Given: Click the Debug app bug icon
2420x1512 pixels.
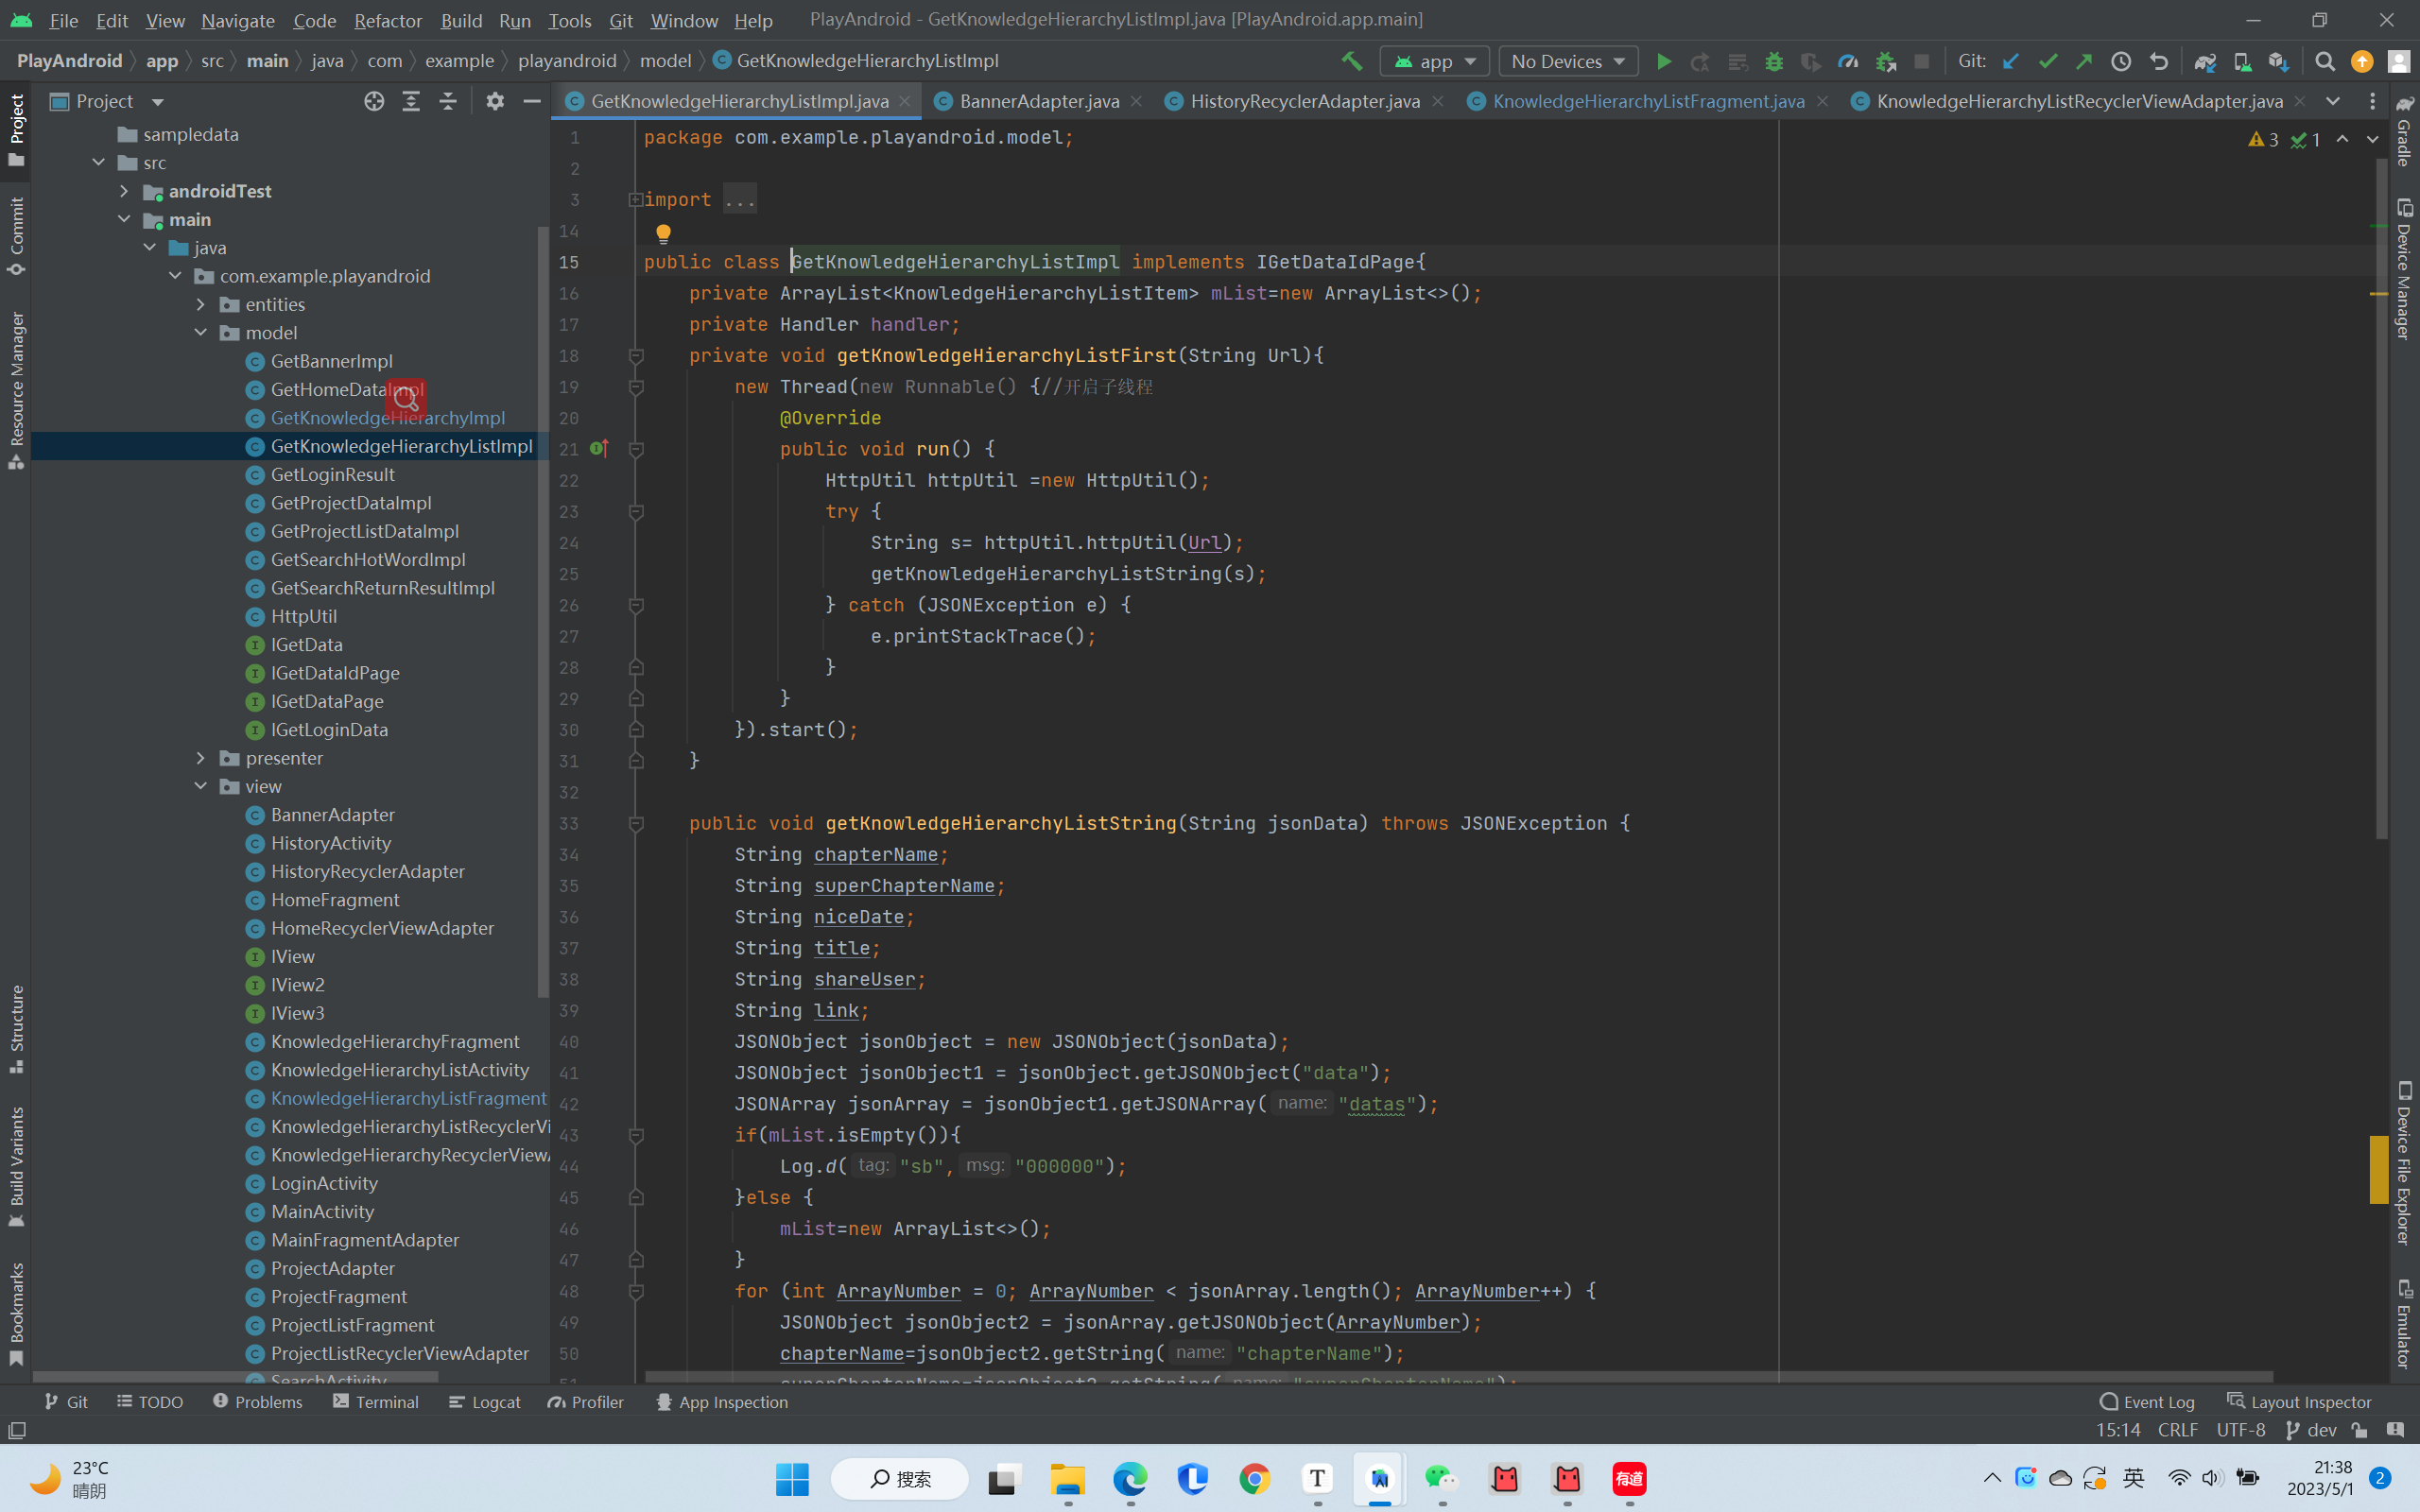Looking at the screenshot, I should click(1774, 61).
